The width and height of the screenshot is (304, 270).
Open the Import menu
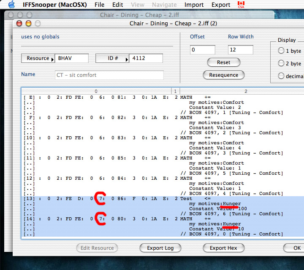[x=194, y=5]
